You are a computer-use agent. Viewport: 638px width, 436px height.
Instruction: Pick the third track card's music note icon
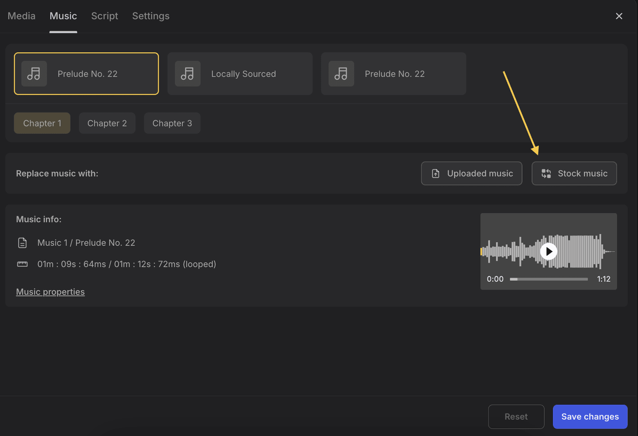pyautogui.click(x=341, y=74)
